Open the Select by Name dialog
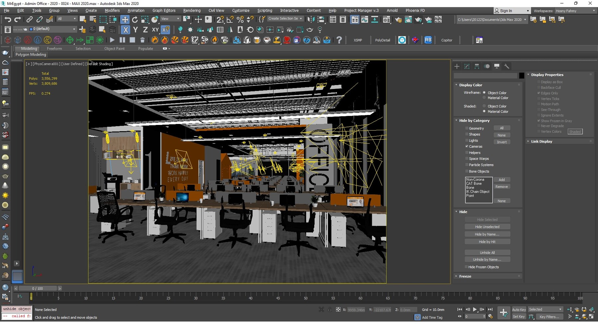The image size is (598, 324). (92, 19)
